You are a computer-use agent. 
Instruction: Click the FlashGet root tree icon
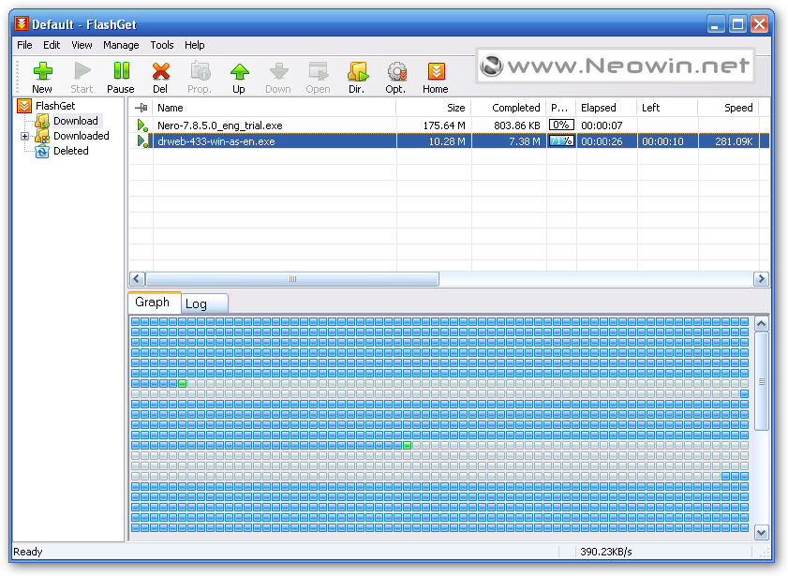click(23, 106)
